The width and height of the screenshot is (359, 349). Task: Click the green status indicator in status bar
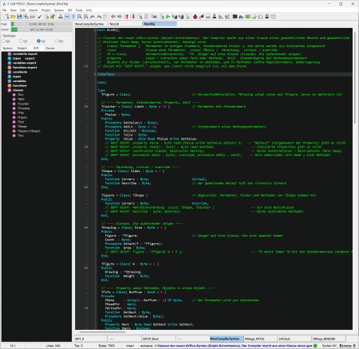pyautogui.click(x=315, y=346)
